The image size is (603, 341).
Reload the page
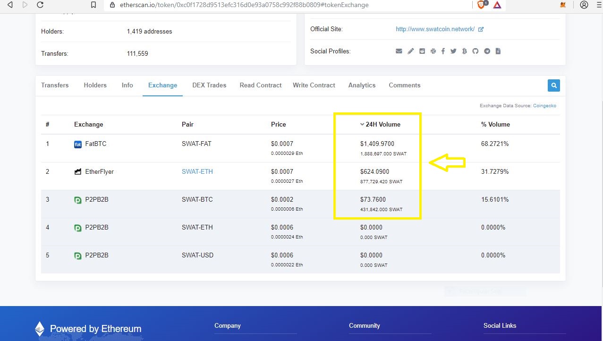pos(40,5)
